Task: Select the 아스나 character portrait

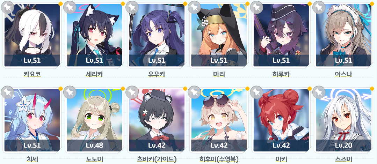Action: (x=343, y=35)
